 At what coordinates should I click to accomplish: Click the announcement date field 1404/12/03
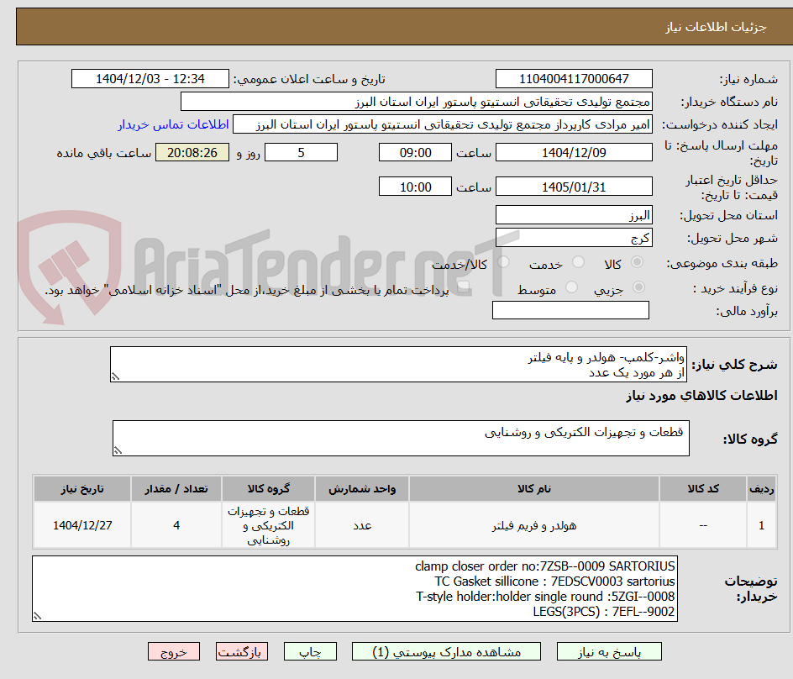[x=150, y=79]
